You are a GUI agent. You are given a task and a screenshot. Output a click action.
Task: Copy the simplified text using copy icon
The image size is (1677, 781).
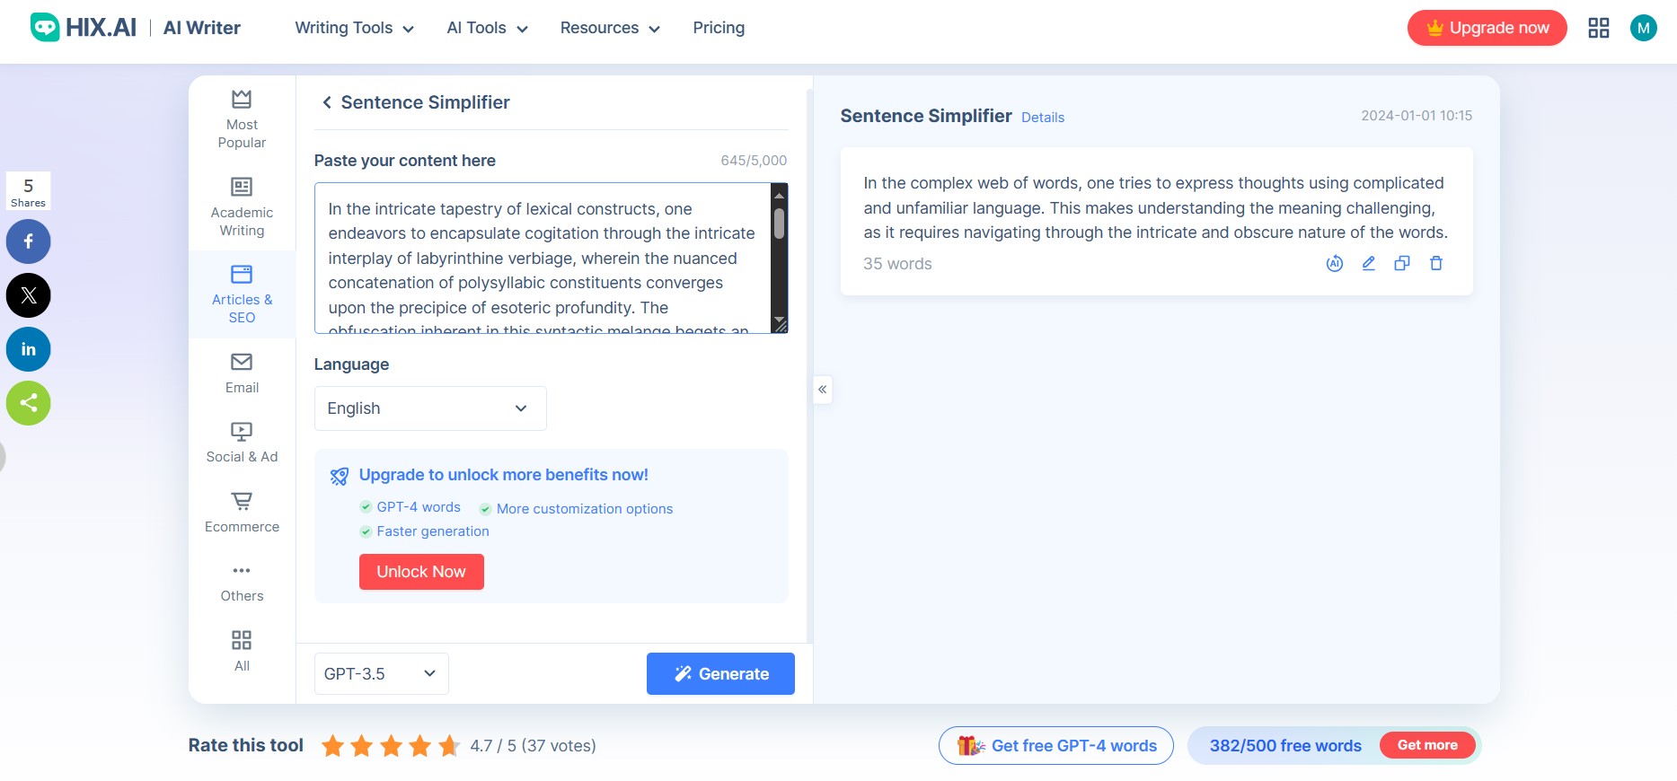[1402, 263]
